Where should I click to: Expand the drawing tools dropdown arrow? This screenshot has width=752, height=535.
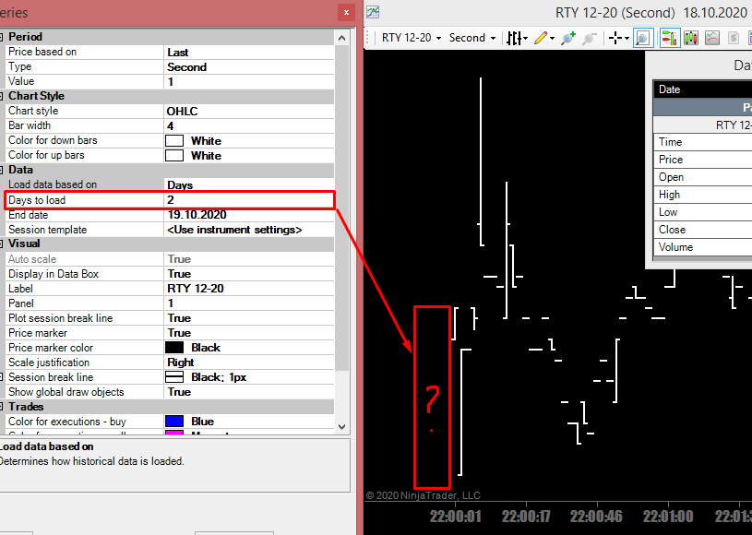[553, 39]
